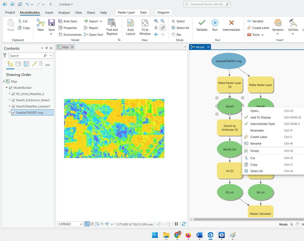Save the model using Save icon
The image size is (304, 241).
coord(51,23)
